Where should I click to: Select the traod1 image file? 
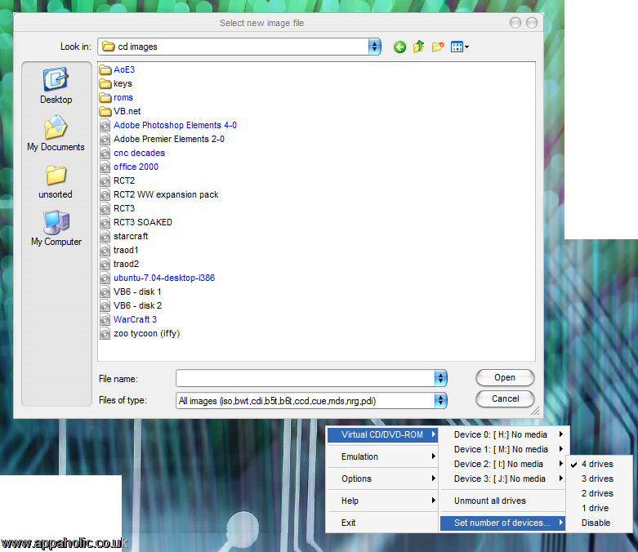pyautogui.click(x=119, y=250)
